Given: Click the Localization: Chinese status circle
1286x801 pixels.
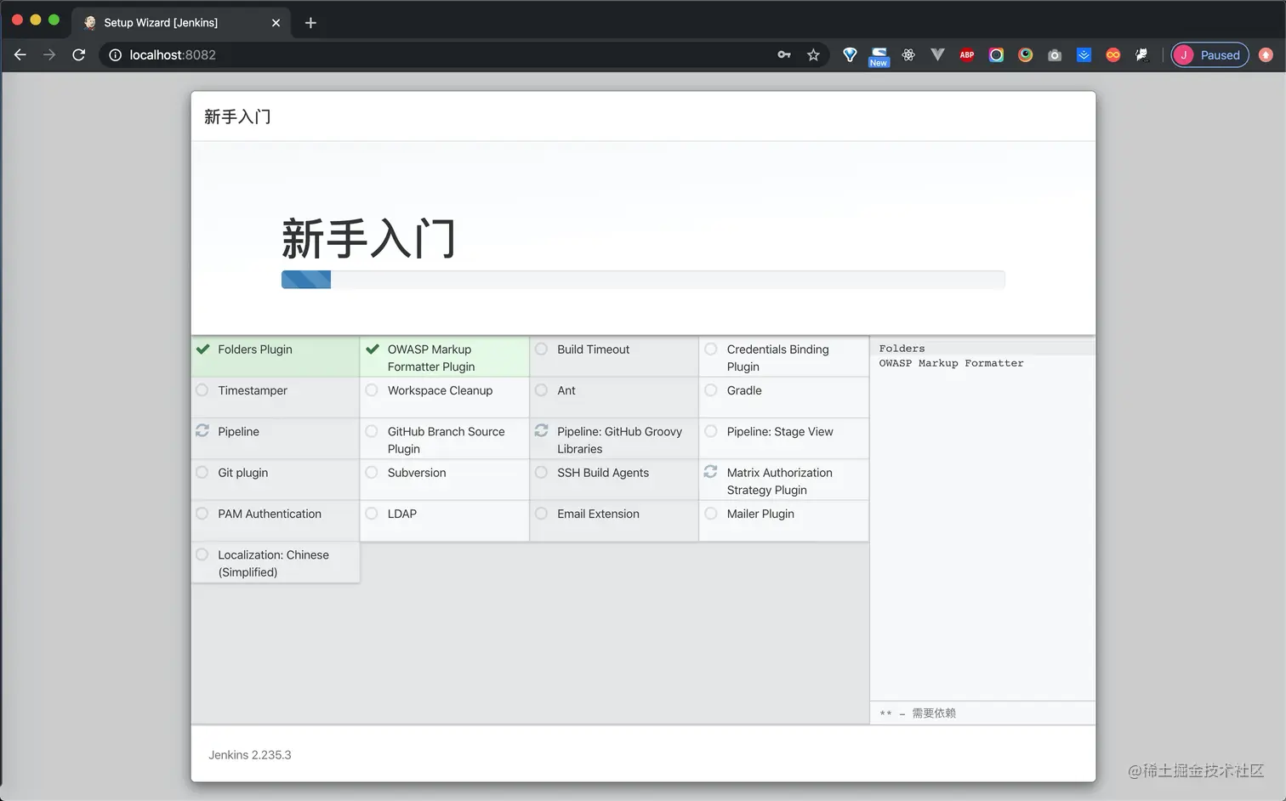Looking at the screenshot, I should [x=202, y=554].
